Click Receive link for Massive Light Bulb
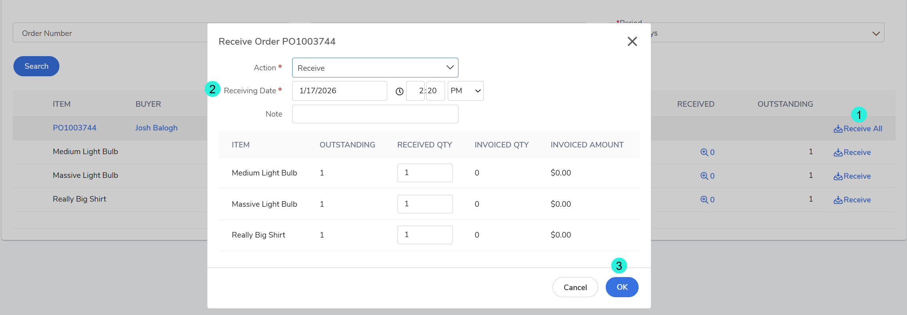The height and width of the screenshot is (315, 907). point(852,176)
